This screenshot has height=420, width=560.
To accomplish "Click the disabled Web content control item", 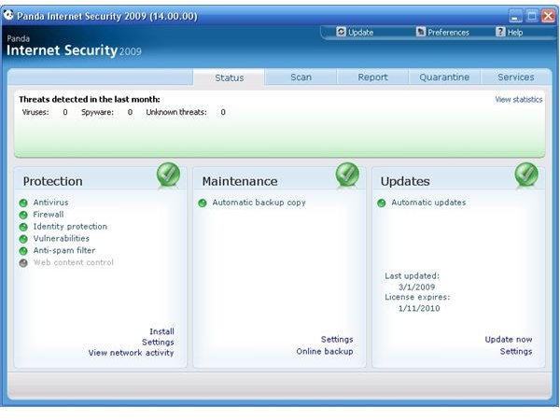I will pyautogui.click(x=74, y=262).
